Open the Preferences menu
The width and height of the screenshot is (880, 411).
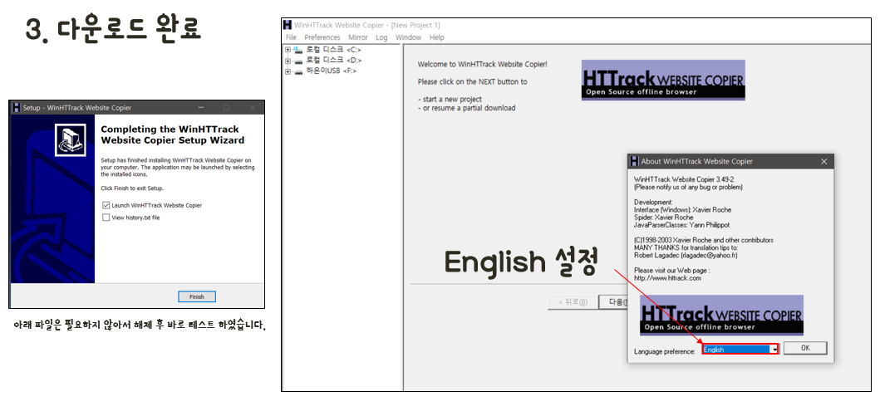322,37
